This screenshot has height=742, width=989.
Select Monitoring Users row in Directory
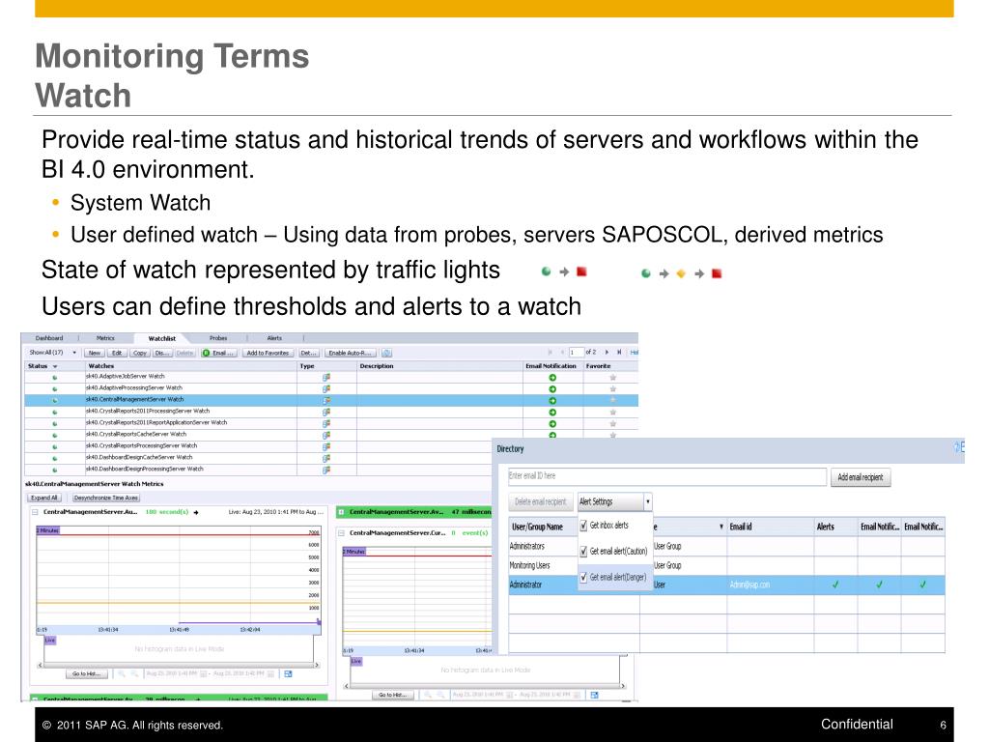pyautogui.click(x=726, y=566)
